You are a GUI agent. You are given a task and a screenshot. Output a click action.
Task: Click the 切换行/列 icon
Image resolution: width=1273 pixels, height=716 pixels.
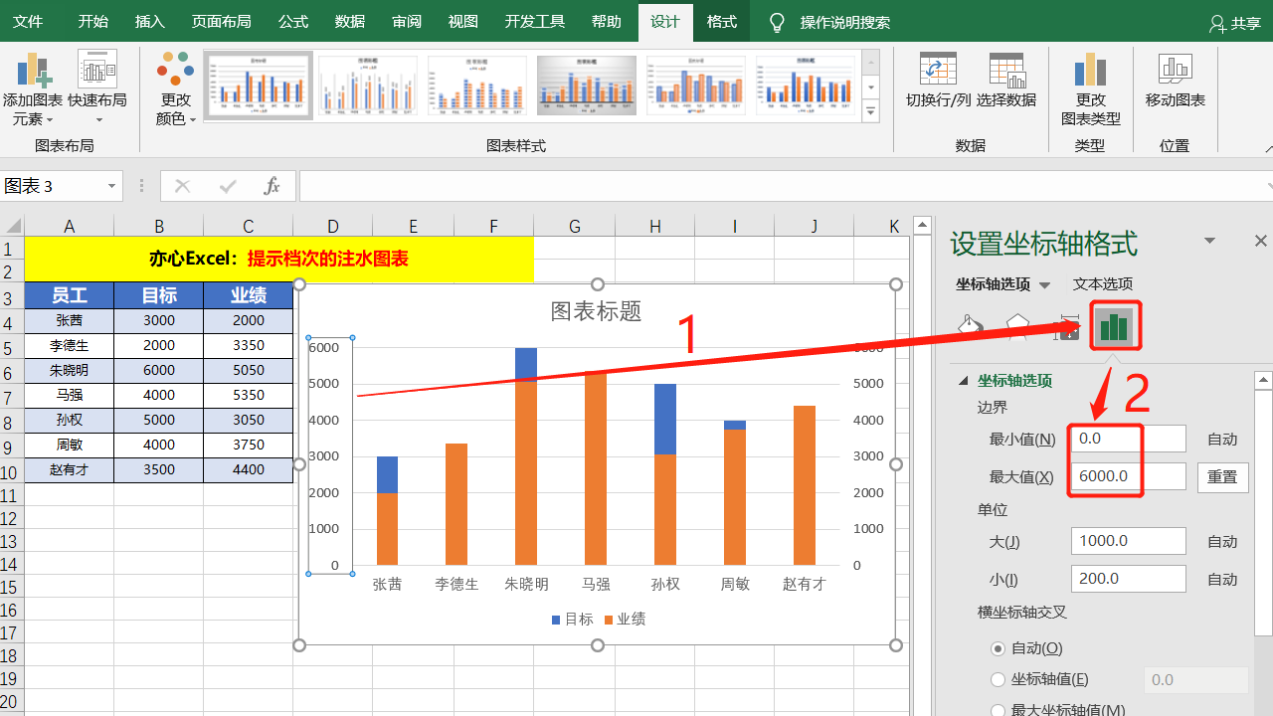(938, 70)
